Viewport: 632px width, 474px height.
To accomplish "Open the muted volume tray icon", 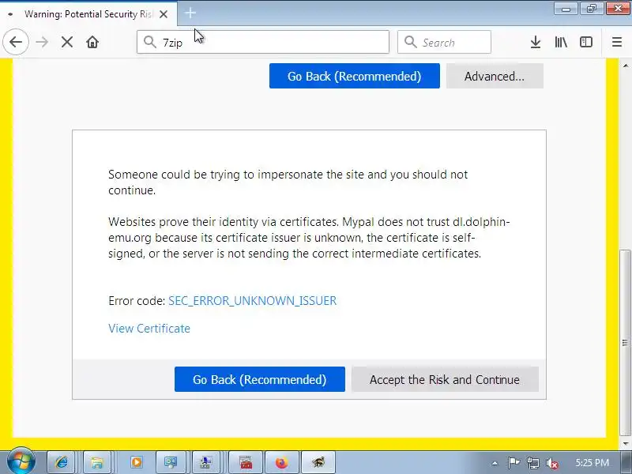I will [x=551, y=463].
